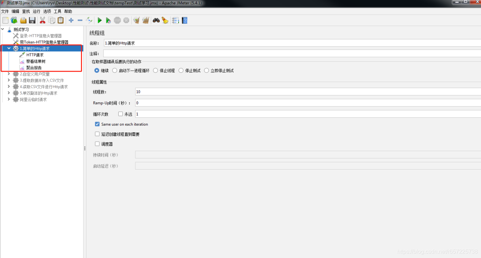This screenshot has width=481, height=258.
Task: Click the Paste clipboard icon
Action: pyautogui.click(x=61, y=21)
